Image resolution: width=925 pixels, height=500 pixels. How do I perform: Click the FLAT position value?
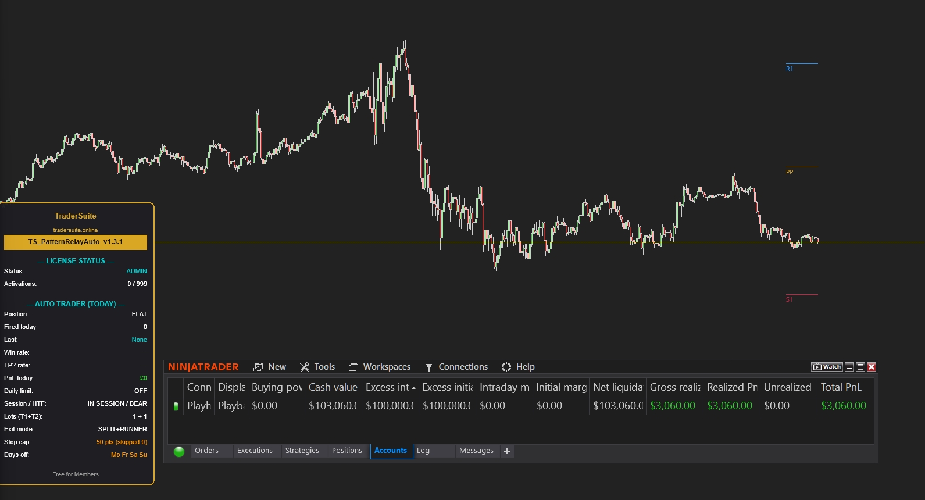click(x=140, y=314)
